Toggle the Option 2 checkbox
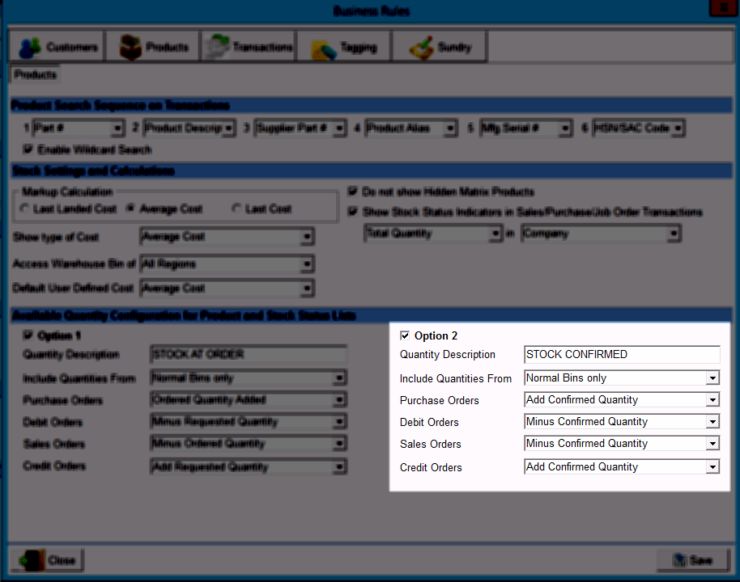The height and width of the screenshot is (582, 740). pos(405,335)
